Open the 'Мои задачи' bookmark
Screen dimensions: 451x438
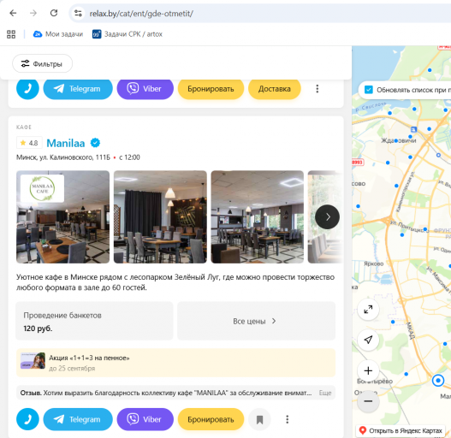58,34
